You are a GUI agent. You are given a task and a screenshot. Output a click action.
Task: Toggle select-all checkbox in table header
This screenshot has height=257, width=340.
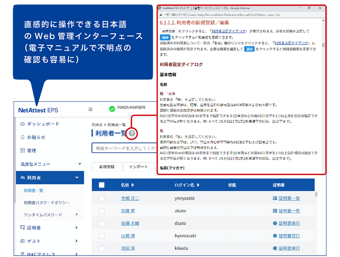point(101,185)
